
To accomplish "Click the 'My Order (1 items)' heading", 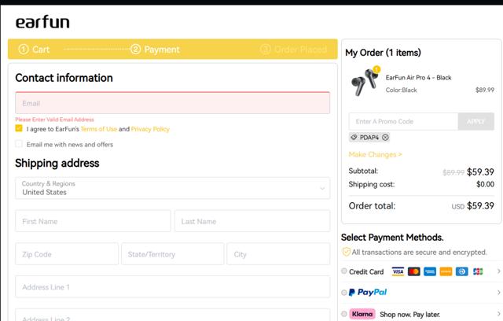I will 383,53.
